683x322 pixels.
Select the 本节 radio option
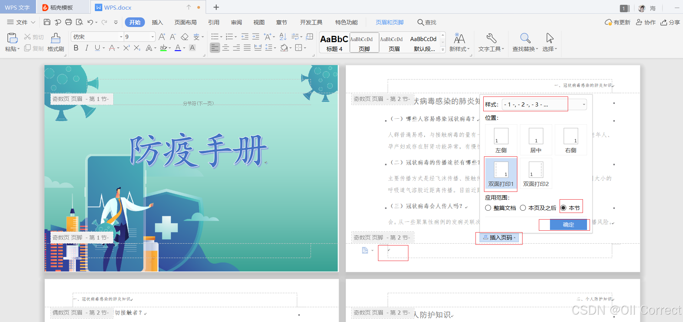[570, 208]
